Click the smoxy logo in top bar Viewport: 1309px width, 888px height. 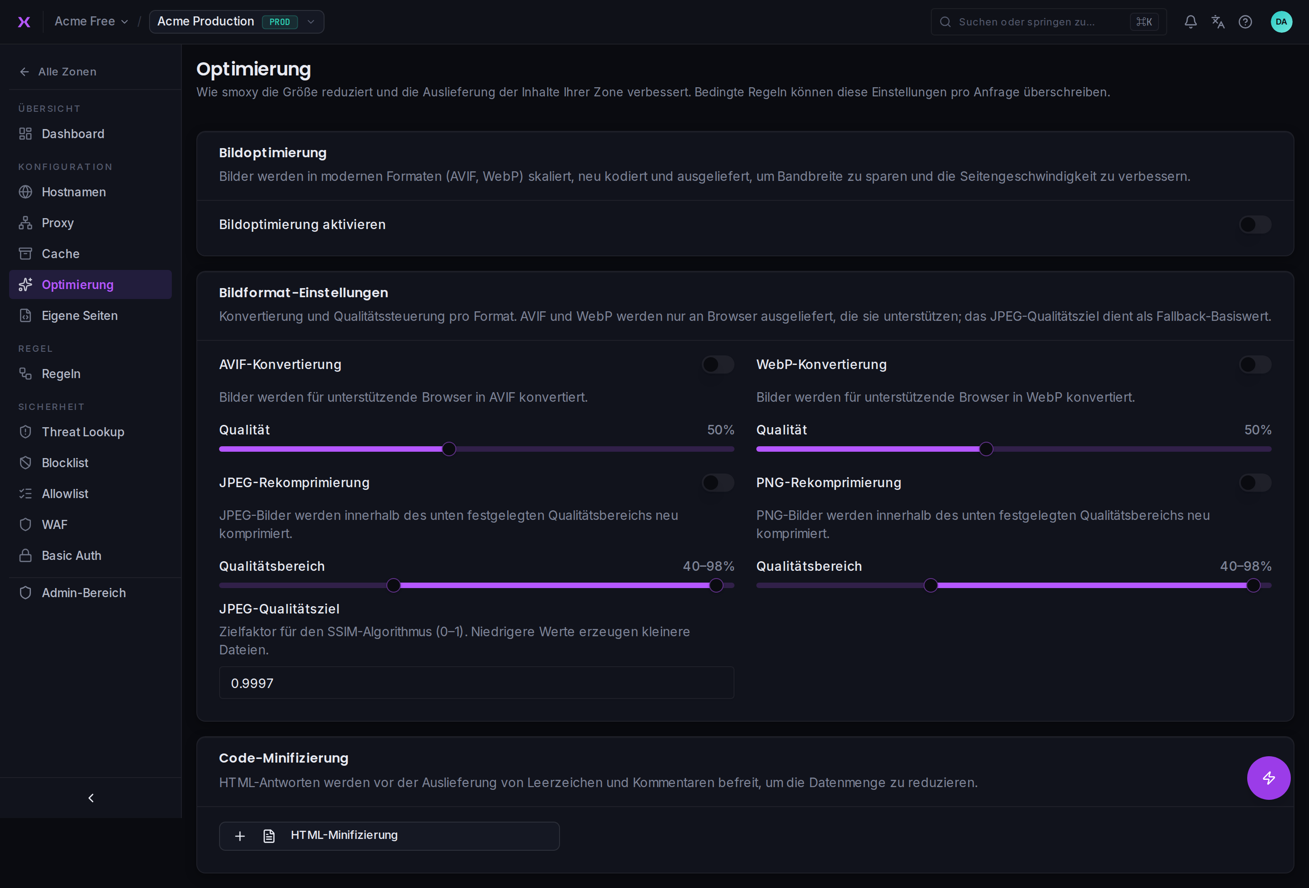(24, 22)
